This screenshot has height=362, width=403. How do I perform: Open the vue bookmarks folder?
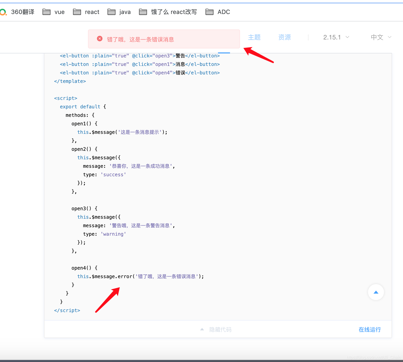click(x=53, y=12)
